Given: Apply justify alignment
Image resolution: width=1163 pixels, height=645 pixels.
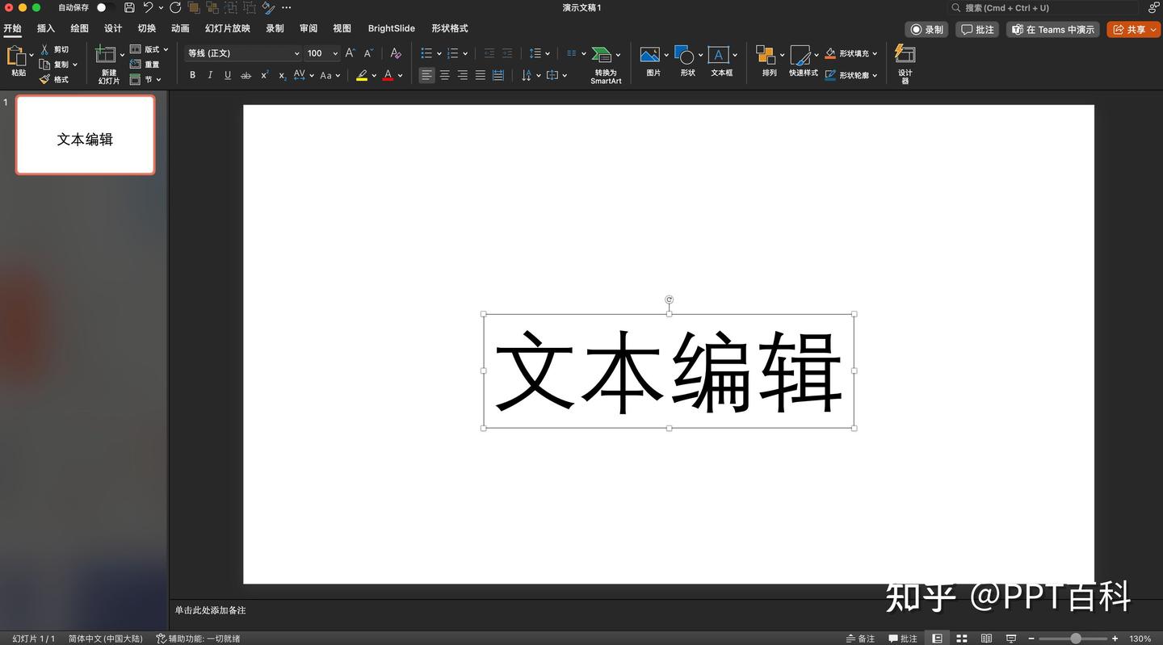Looking at the screenshot, I should coord(480,75).
